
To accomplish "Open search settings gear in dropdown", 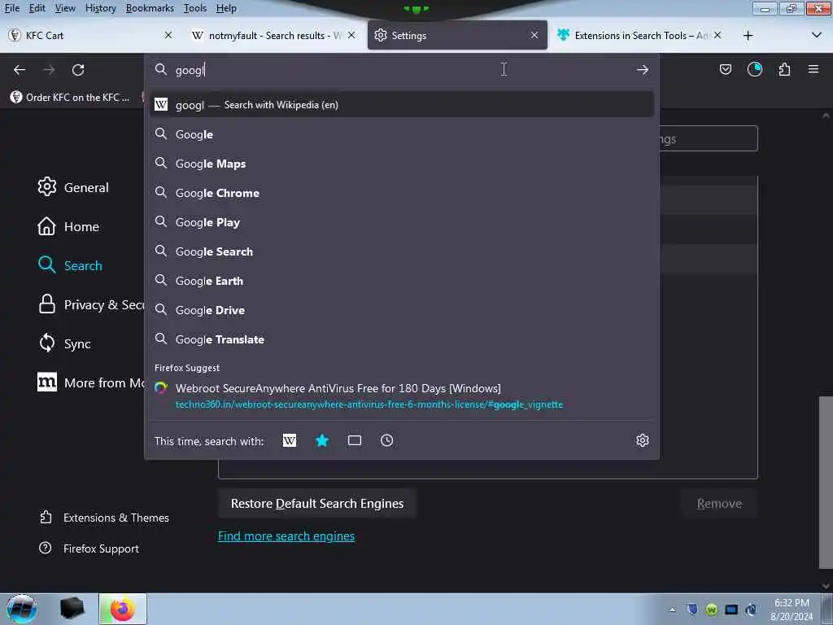I will point(643,440).
